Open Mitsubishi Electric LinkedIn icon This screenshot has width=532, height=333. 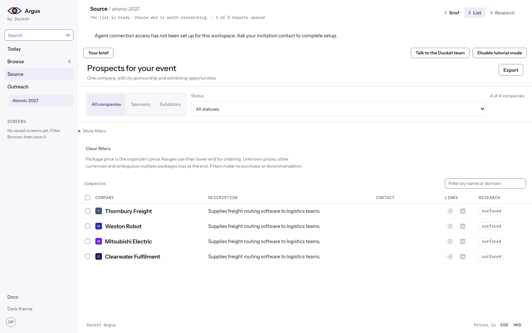463,242
